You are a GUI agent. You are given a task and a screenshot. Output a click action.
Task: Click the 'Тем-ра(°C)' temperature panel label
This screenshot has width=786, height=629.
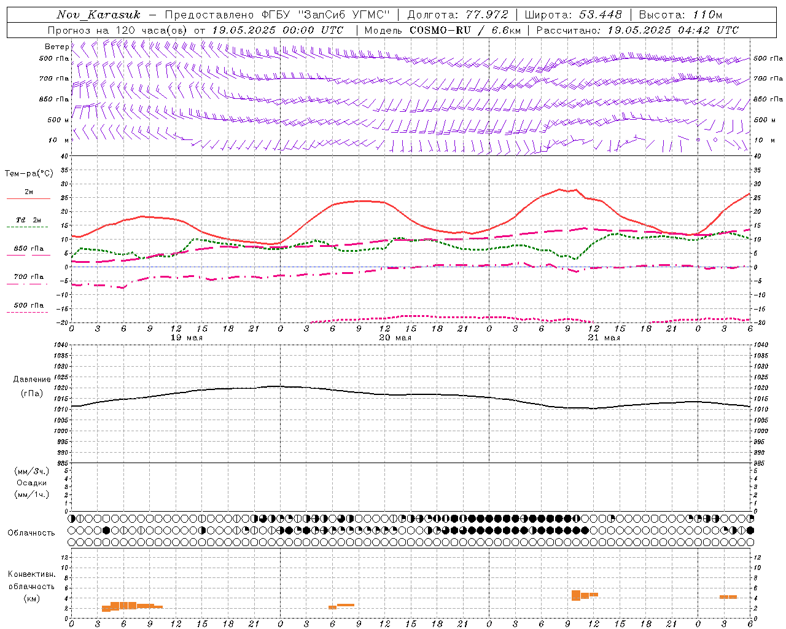(x=29, y=174)
